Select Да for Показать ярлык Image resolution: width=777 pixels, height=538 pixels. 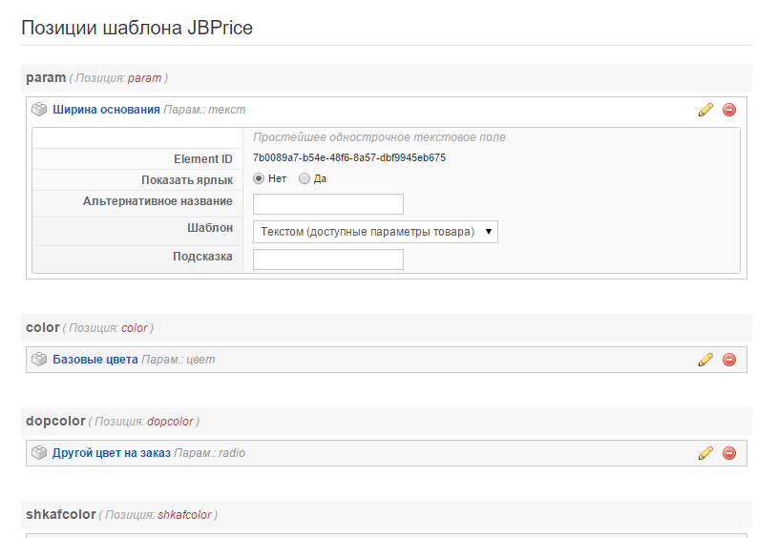click(x=304, y=178)
